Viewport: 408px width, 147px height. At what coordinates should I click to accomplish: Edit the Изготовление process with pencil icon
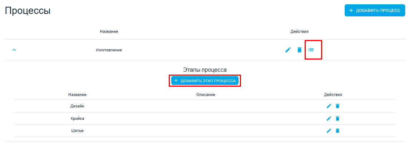(288, 50)
